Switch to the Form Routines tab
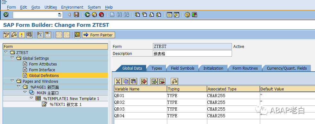Viewport: 315px width, 124px height. click(x=245, y=68)
